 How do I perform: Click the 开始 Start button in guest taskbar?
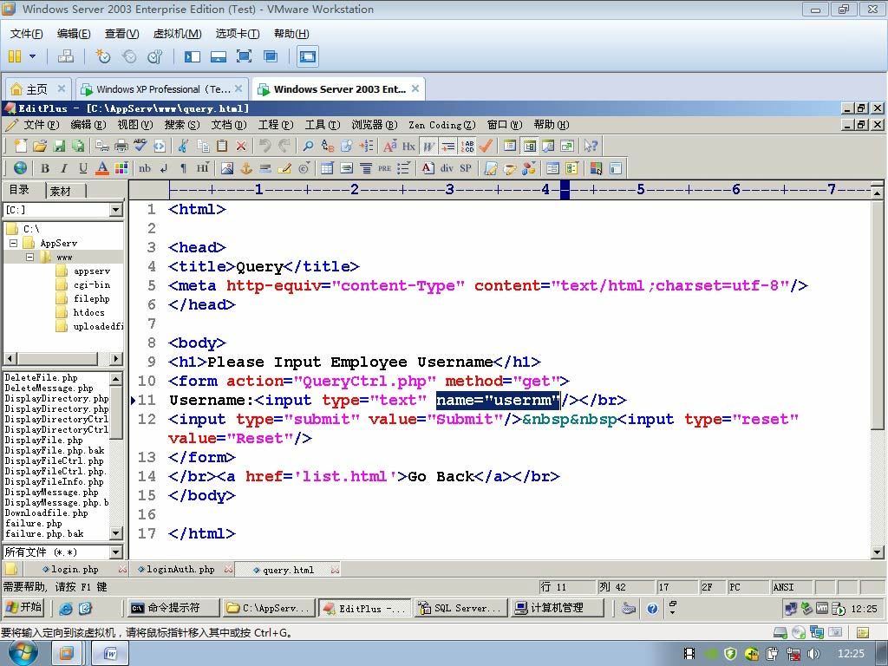23,608
